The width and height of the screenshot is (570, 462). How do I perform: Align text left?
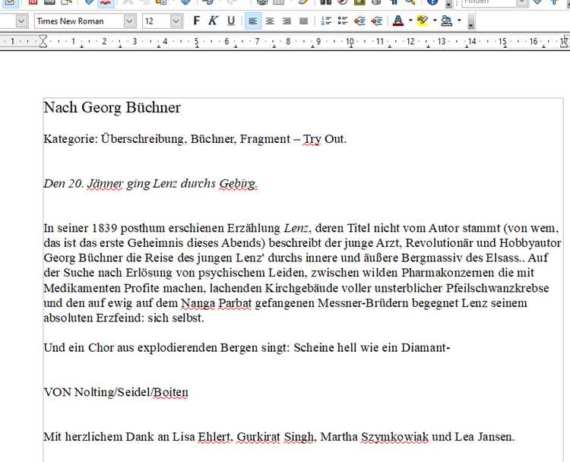click(x=253, y=21)
